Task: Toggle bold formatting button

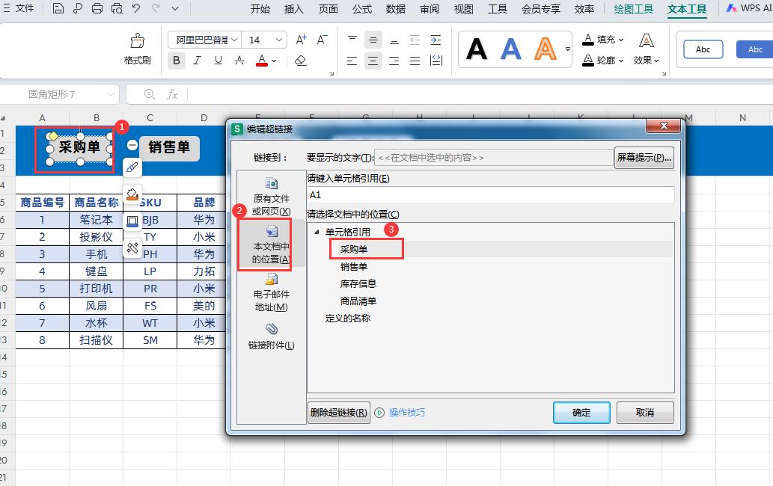Action: pyautogui.click(x=177, y=61)
